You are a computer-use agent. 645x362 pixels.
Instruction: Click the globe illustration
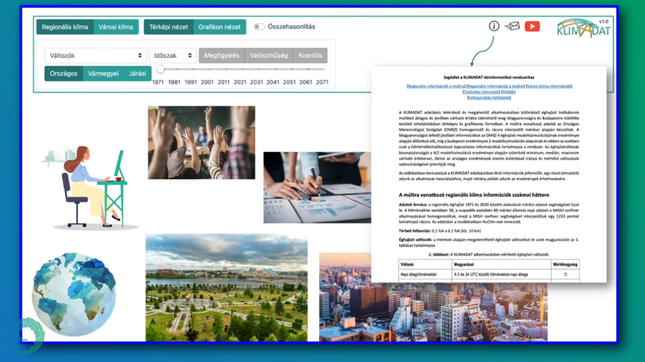tap(73, 294)
